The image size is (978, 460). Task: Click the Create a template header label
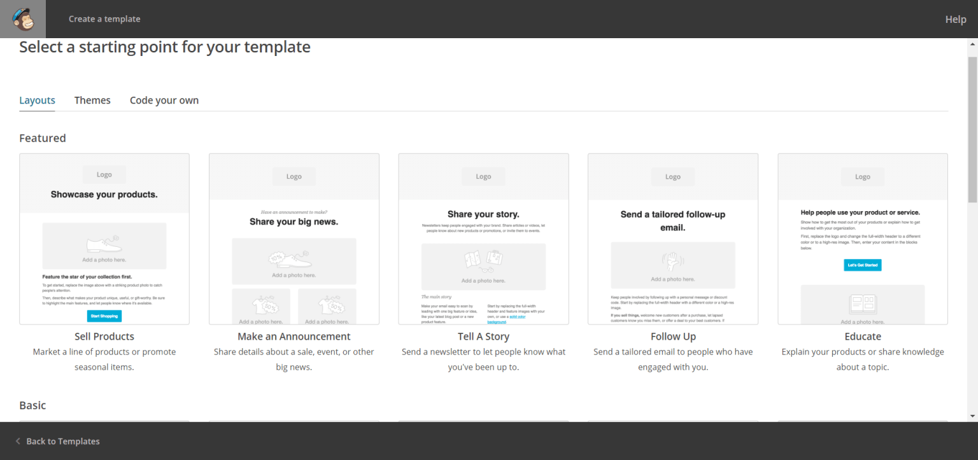pos(104,19)
